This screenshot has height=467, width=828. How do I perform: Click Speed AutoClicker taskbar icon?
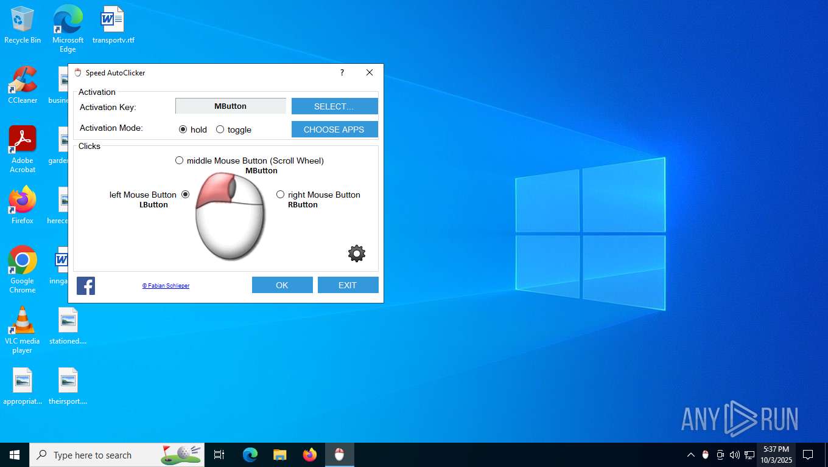click(340, 455)
